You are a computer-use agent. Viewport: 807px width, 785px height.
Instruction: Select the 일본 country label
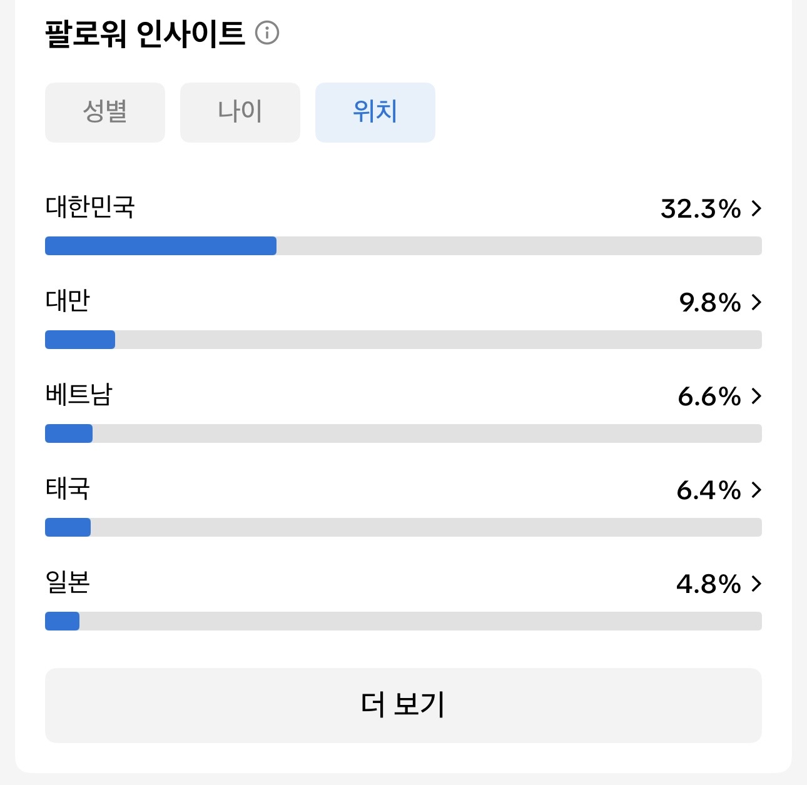[x=68, y=582]
